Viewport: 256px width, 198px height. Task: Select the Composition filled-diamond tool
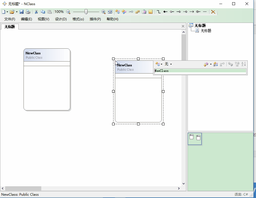(x=165, y=12)
